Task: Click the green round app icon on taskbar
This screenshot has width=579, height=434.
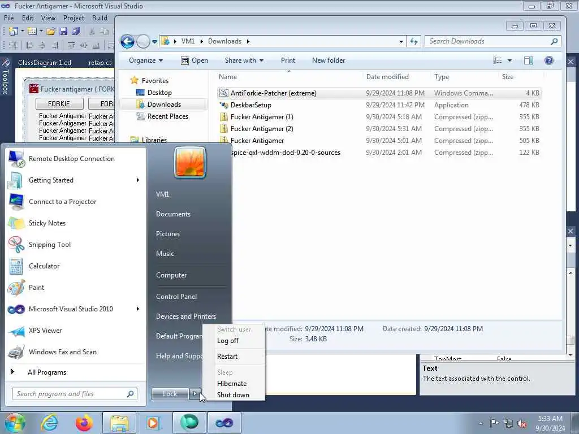Action: pyautogui.click(x=189, y=423)
